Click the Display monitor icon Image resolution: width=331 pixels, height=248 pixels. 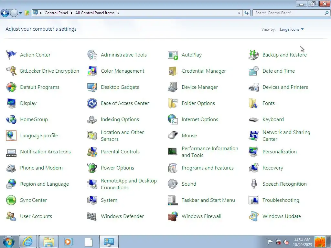tap(11, 103)
